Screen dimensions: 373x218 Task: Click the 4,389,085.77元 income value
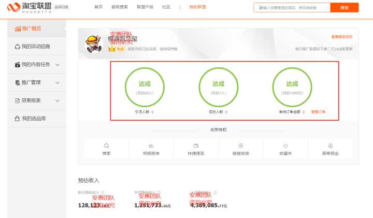click(209, 205)
